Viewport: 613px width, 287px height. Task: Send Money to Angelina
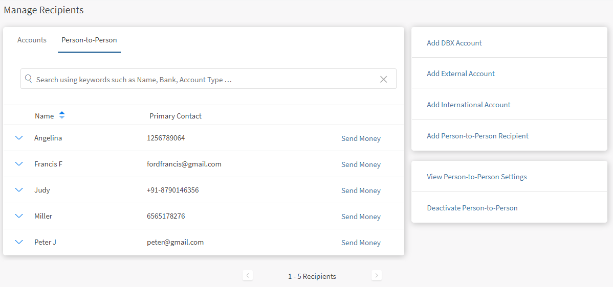pos(361,138)
